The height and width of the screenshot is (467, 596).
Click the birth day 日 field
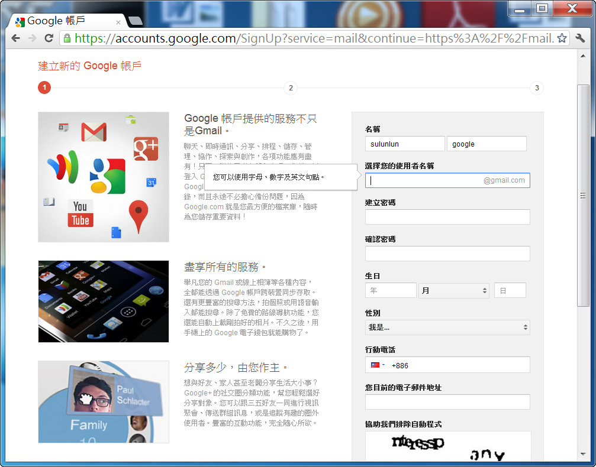pyautogui.click(x=510, y=290)
